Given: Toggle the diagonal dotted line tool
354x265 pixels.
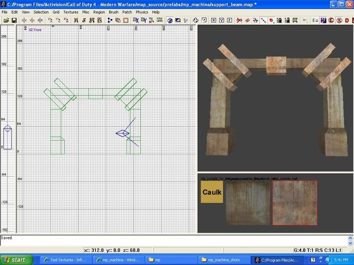Looking at the screenshot, I should [263, 20].
